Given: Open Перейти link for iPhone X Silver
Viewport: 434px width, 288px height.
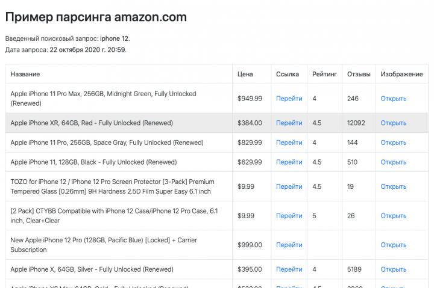Looking at the screenshot, I should click(289, 269).
